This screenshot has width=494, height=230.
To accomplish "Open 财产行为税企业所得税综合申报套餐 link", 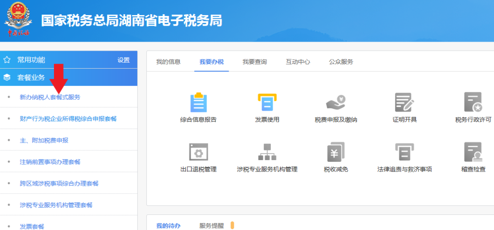I will [x=68, y=119].
